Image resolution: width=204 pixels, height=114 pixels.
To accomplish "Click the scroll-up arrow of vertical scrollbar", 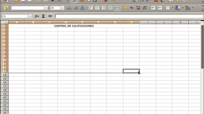I will [x=202, y=22].
